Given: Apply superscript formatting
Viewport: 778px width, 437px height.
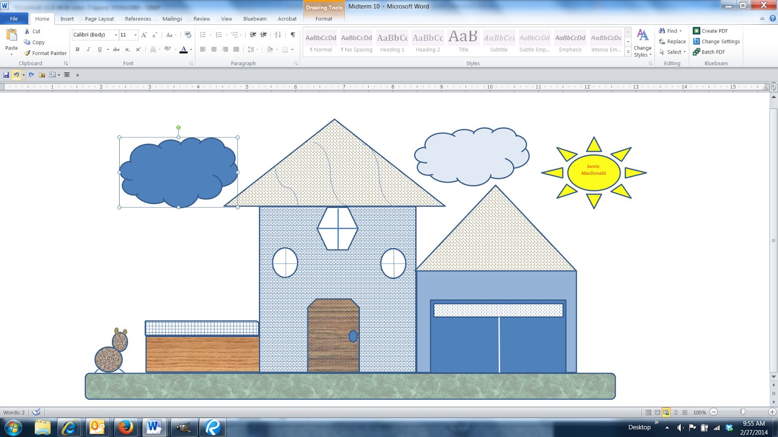Looking at the screenshot, I should tap(138, 50).
